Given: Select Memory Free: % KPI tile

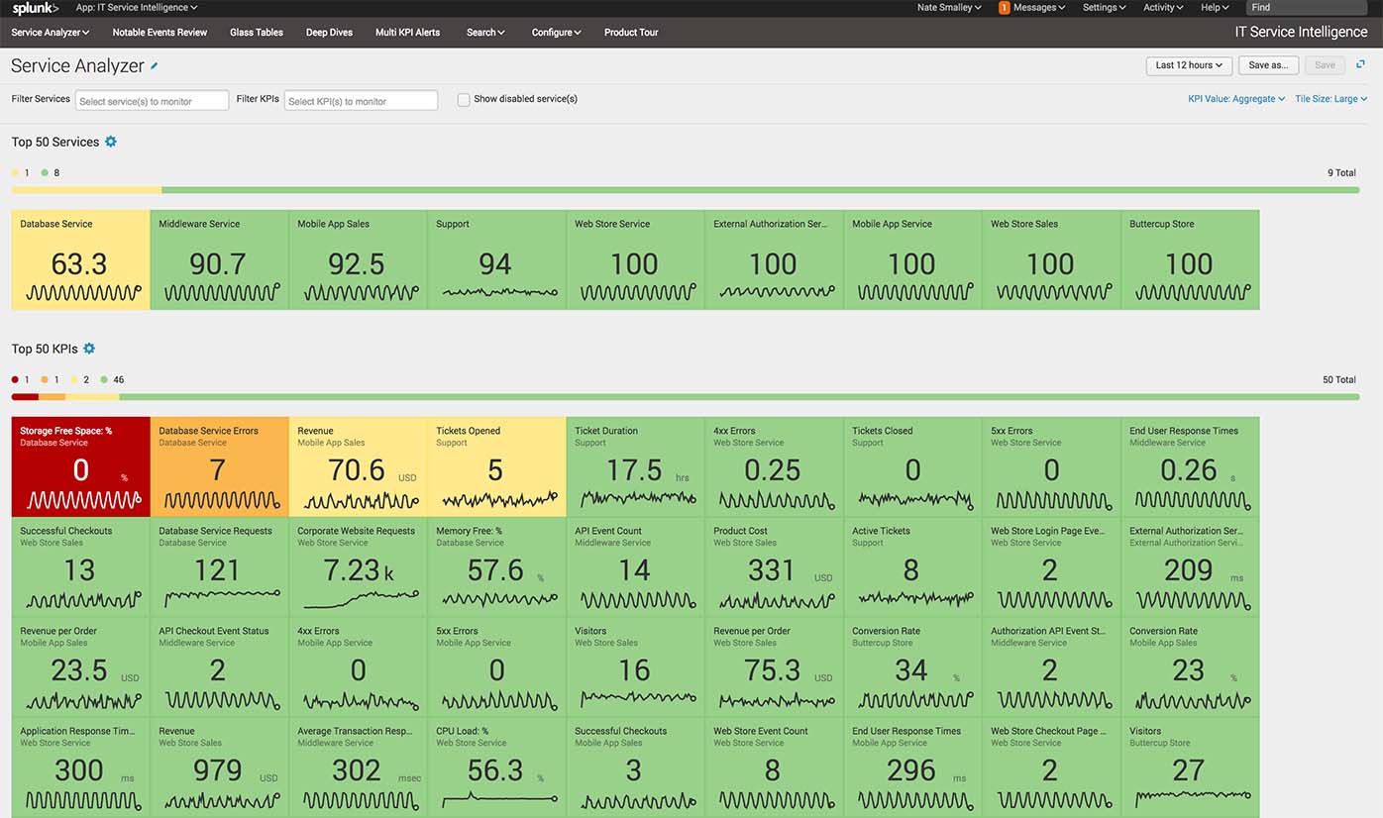Looking at the screenshot, I should coord(496,566).
